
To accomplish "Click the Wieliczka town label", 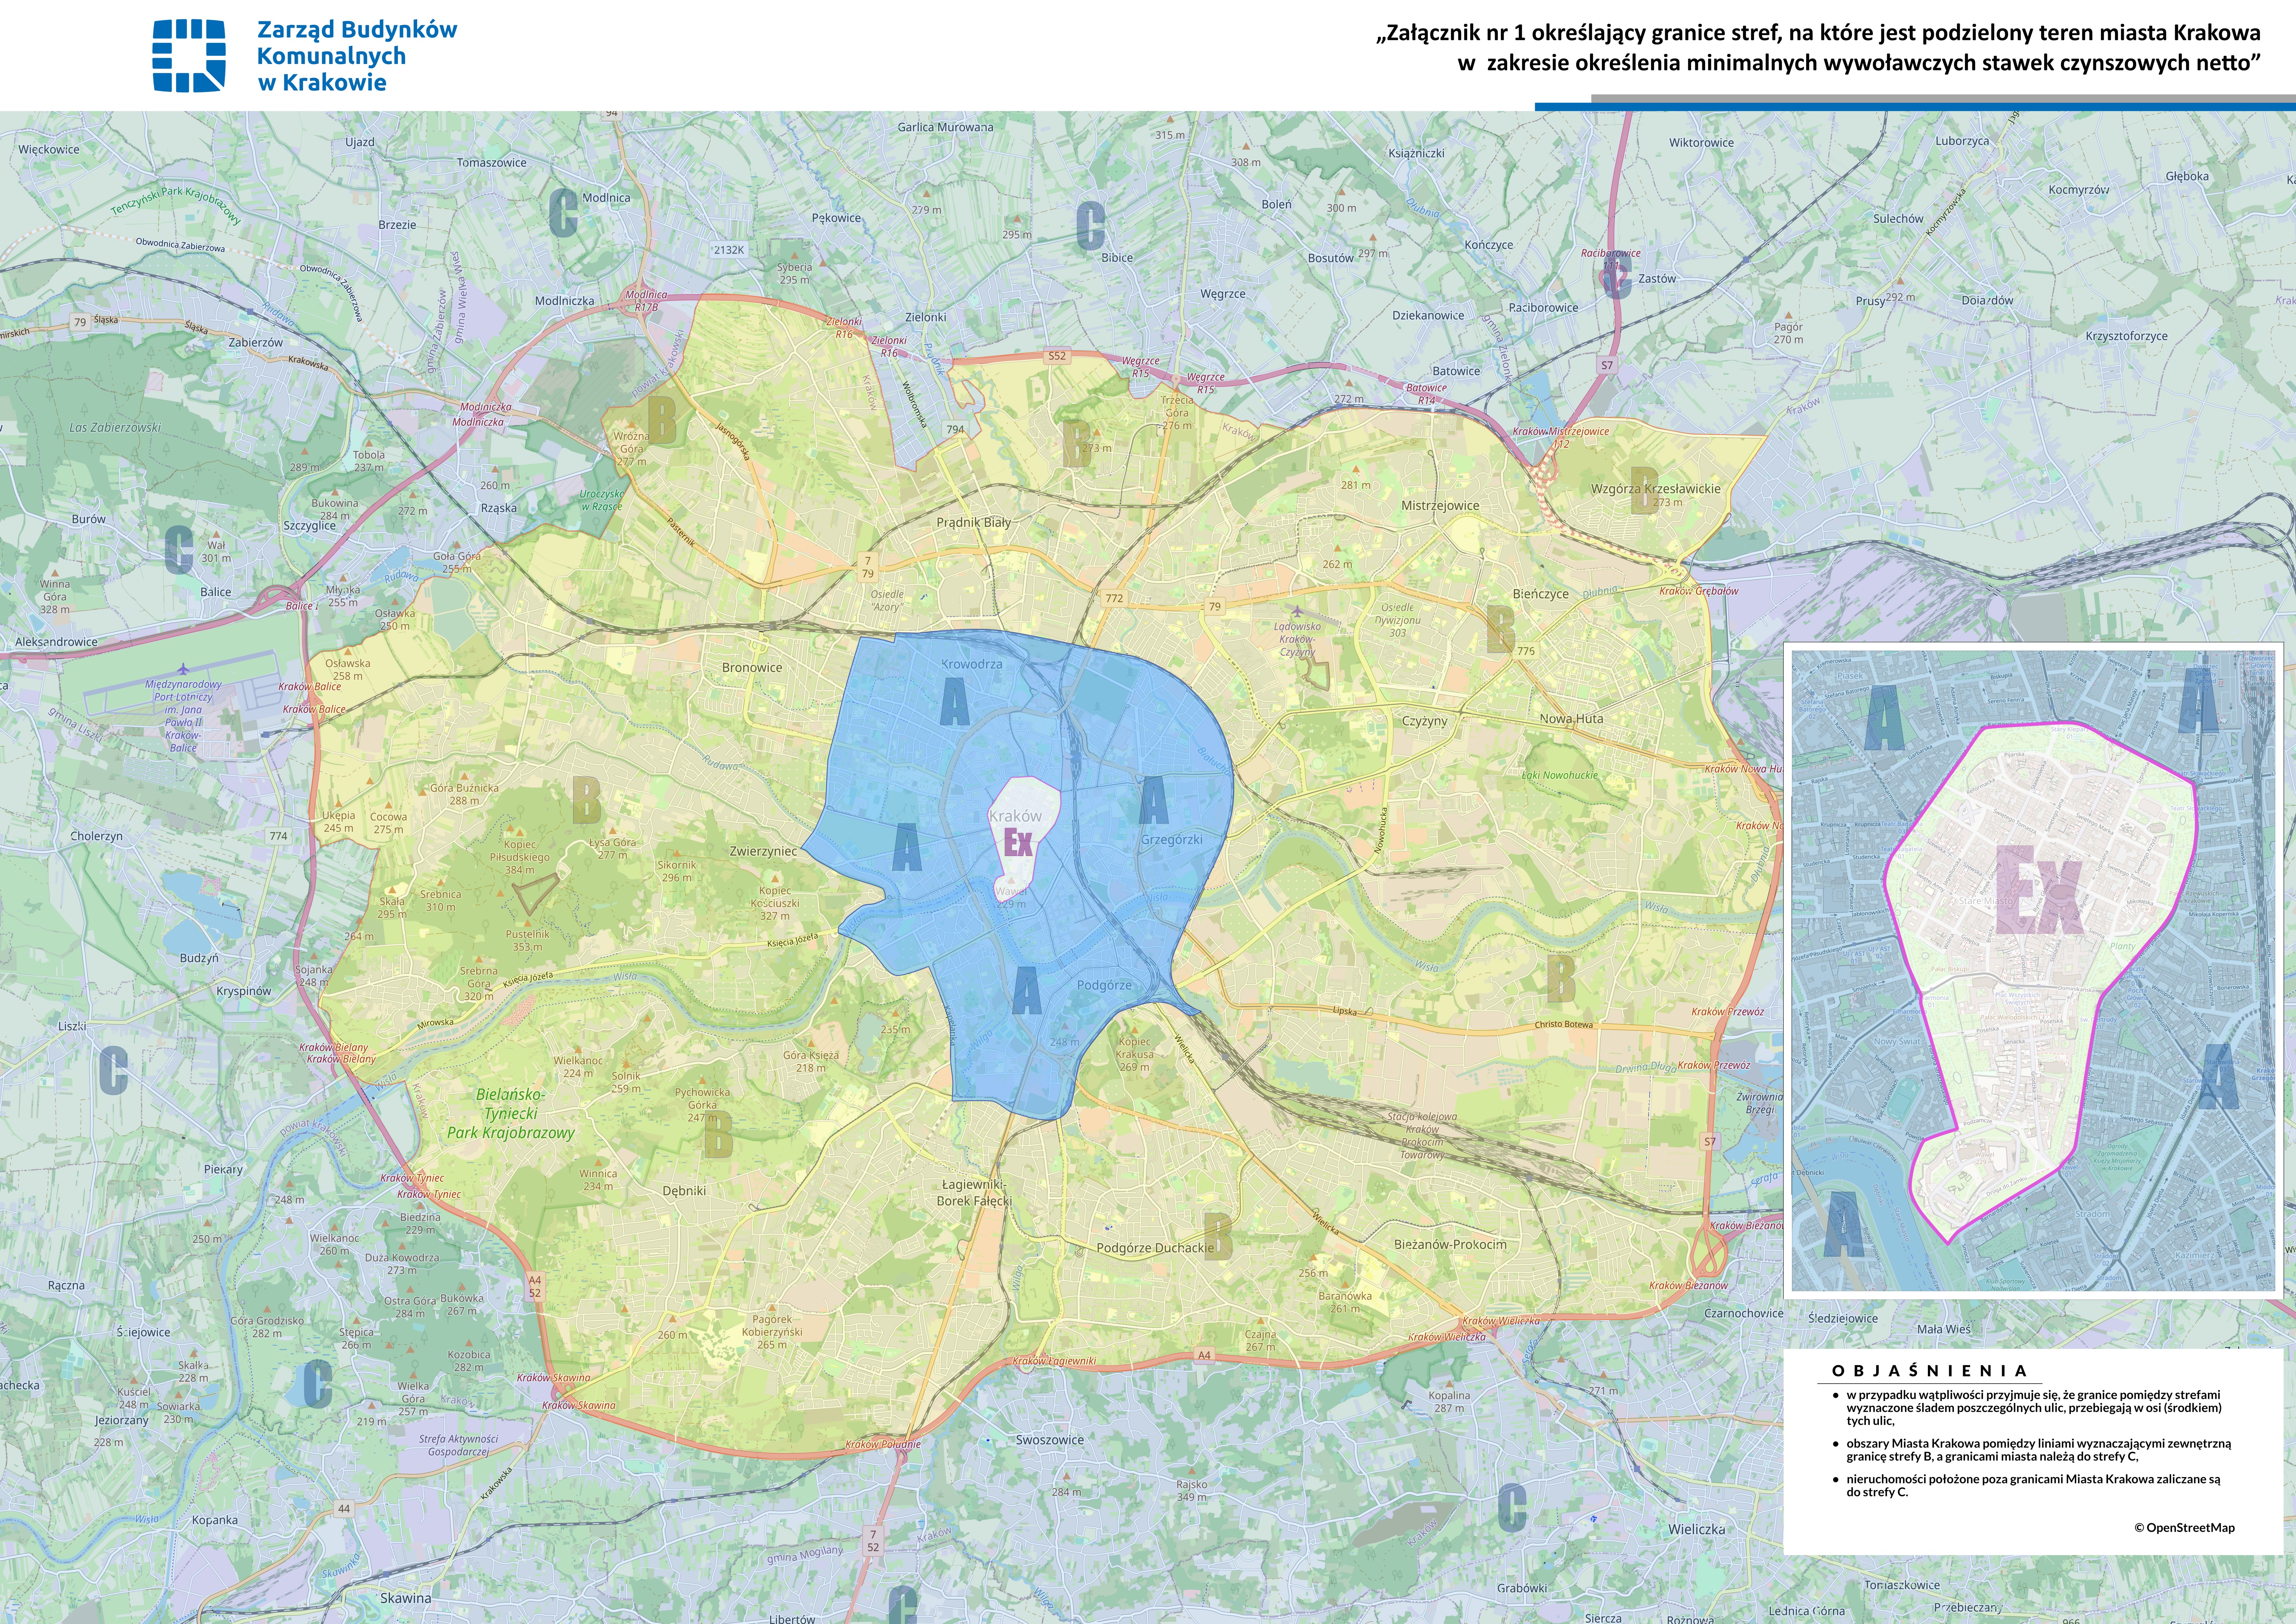I will [x=1696, y=1529].
